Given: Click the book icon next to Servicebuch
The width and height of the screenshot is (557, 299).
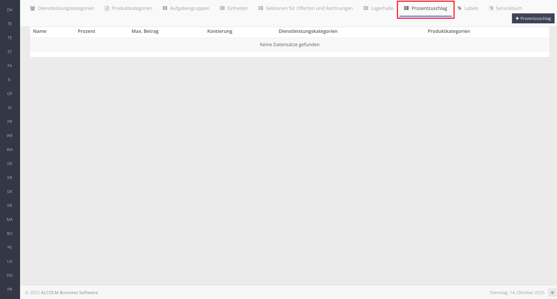Looking at the screenshot, I should tap(491, 8).
